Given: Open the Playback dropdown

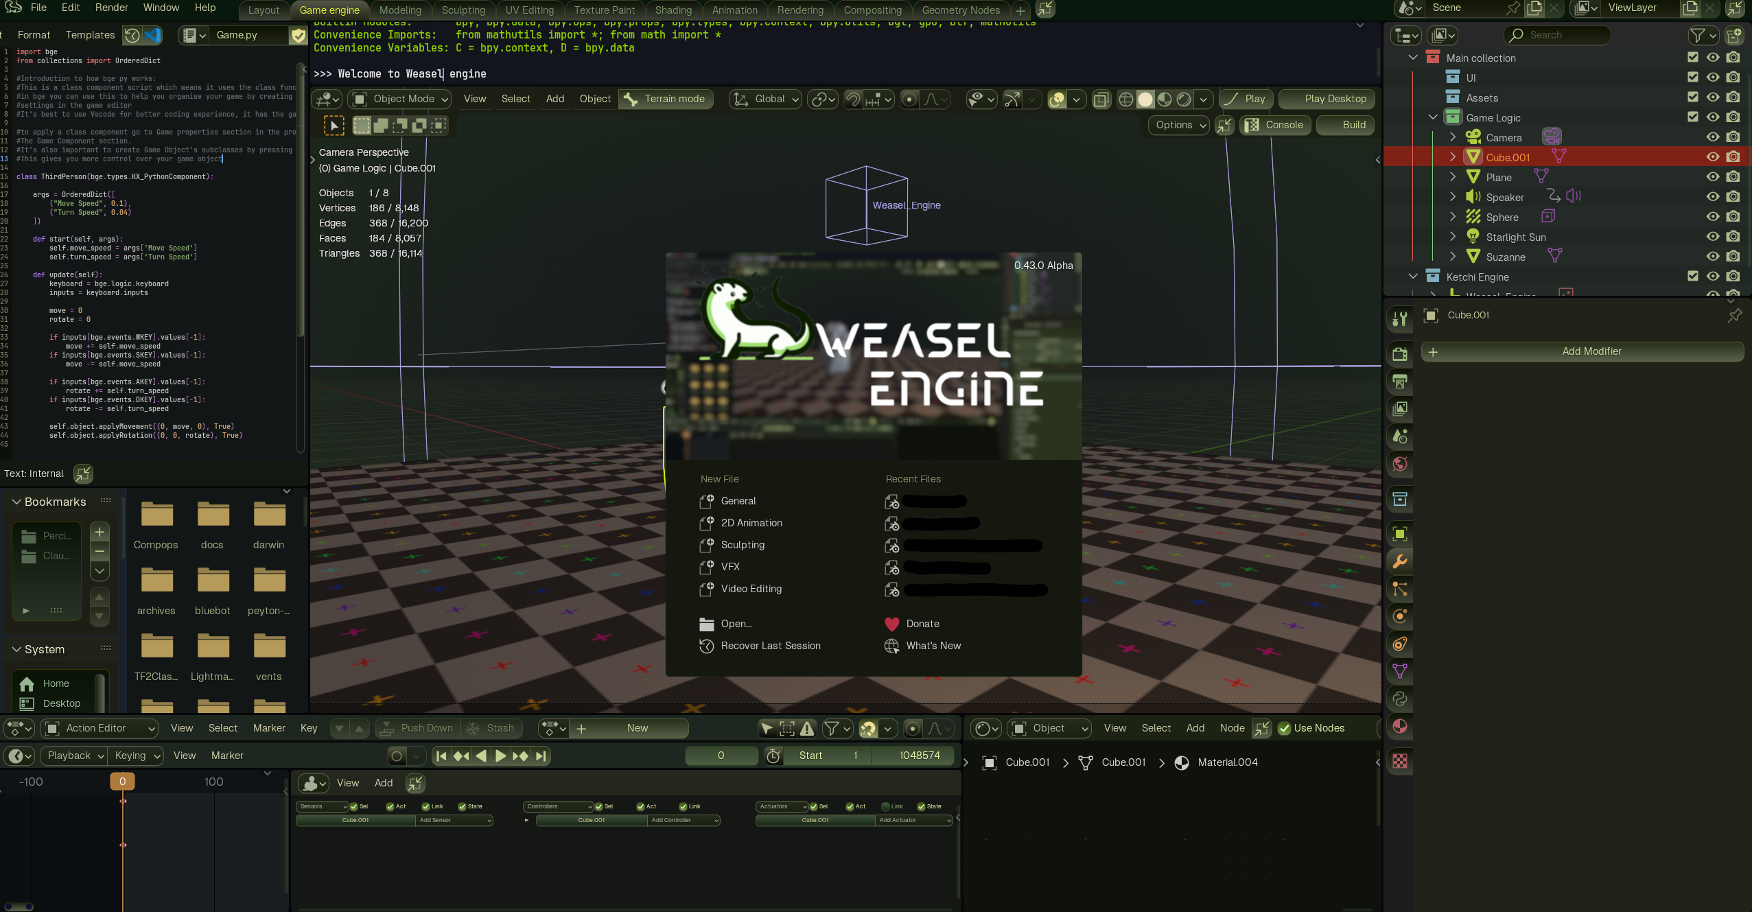Looking at the screenshot, I should coord(73,756).
